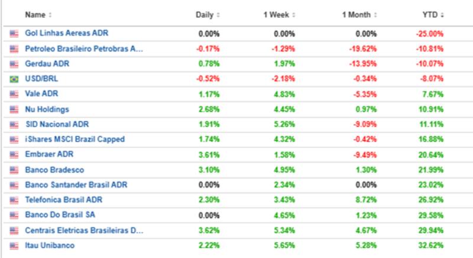The width and height of the screenshot is (473, 258).
Task: Click the flag icon beside Banco Bradesco
Action: [14, 169]
